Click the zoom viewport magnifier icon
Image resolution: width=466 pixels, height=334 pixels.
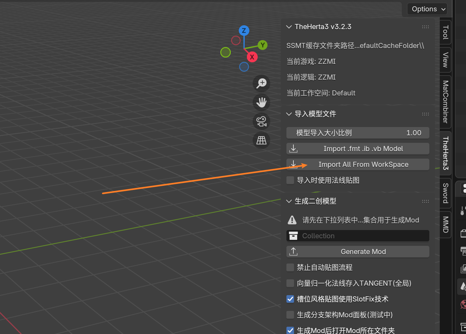click(261, 83)
